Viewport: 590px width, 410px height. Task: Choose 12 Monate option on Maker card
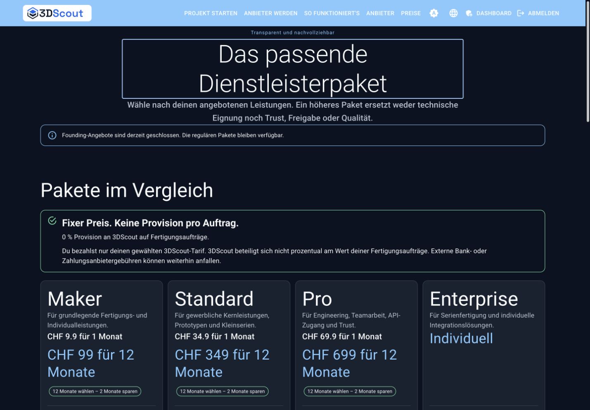pos(95,391)
